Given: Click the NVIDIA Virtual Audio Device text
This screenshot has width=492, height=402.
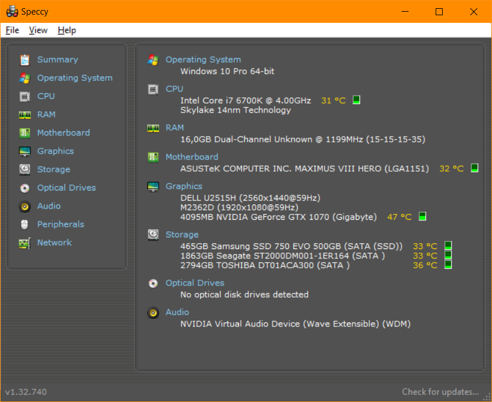Looking at the screenshot, I should [295, 324].
